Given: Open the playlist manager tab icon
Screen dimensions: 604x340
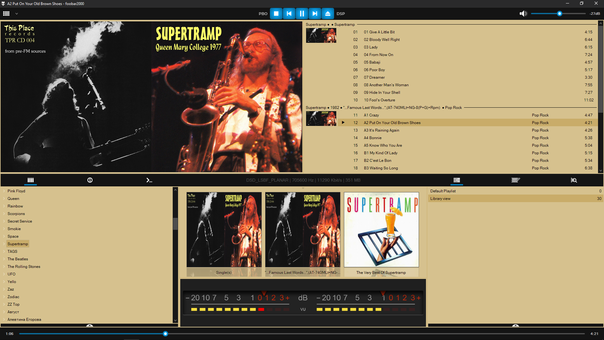Looking at the screenshot, I should point(456,180).
